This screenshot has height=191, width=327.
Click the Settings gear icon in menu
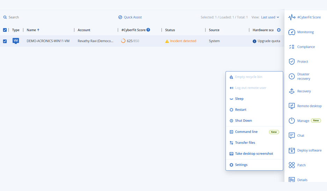[231, 165]
